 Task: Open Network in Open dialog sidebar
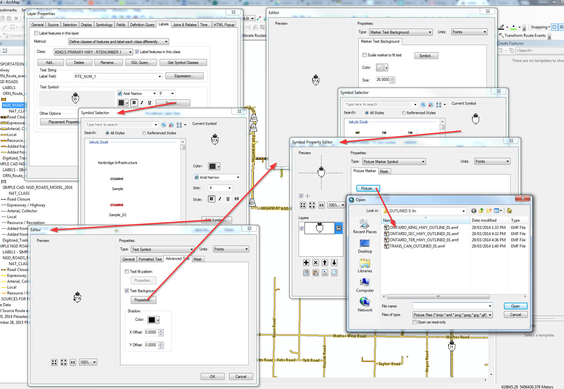[365, 305]
